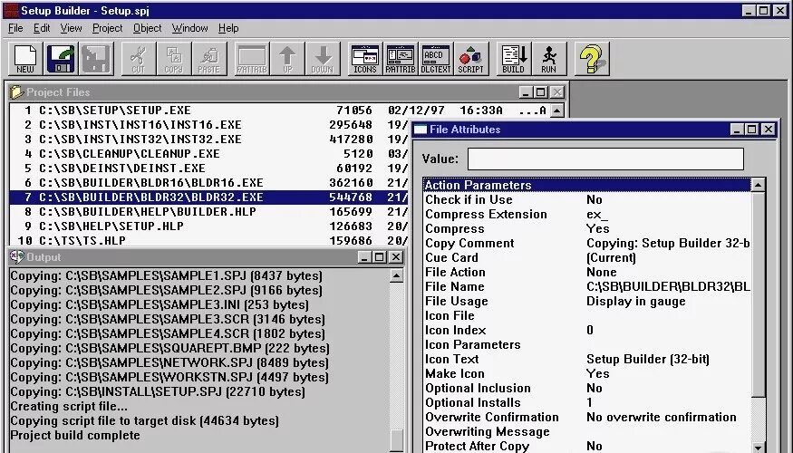Select the Optional Inclusion attribute row
The height and width of the screenshot is (453, 793).
tap(587, 389)
